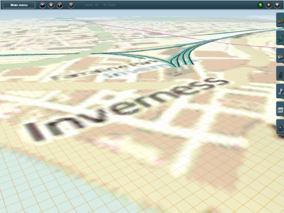The image size is (284, 213).
Task: Click the plus icon in top-right corner
Action: coord(268,5)
